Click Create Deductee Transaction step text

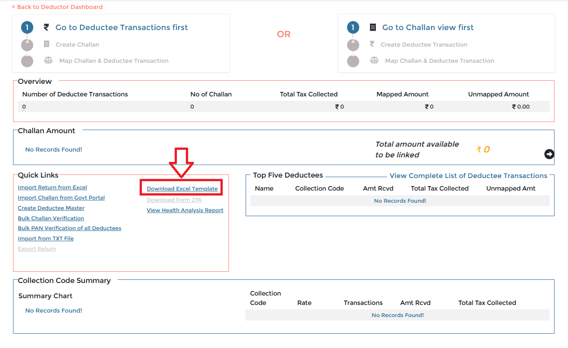point(424,44)
